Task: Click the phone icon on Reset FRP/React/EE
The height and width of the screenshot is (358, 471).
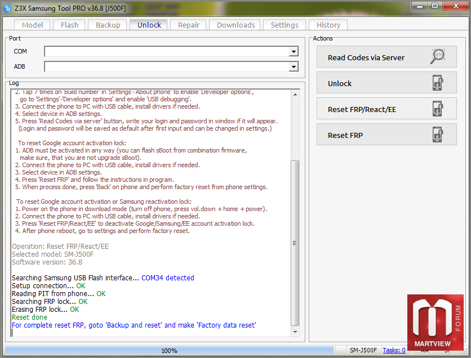Action: (438, 109)
